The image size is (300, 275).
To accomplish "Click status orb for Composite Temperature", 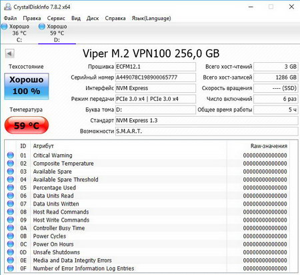I will 11,164.
